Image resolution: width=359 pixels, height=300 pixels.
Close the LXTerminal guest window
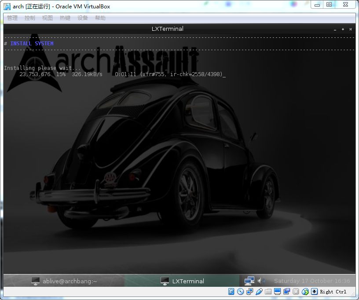(351, 29)
